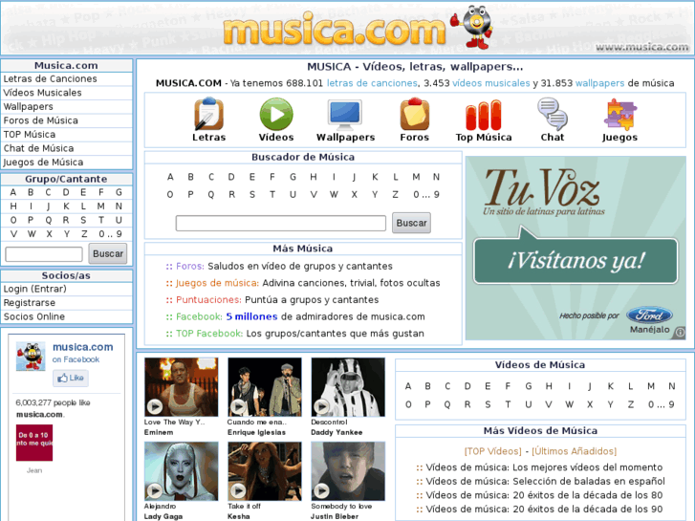
Task: Click letter M in Buscador de Música
Action: (x=416, y=177)
